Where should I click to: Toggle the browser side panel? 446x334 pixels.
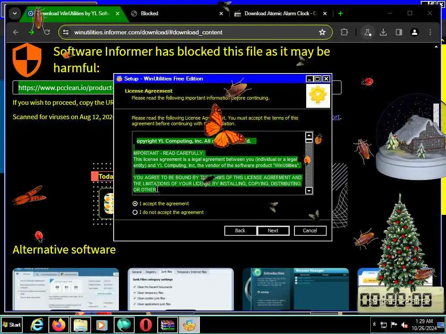point(399,32)
